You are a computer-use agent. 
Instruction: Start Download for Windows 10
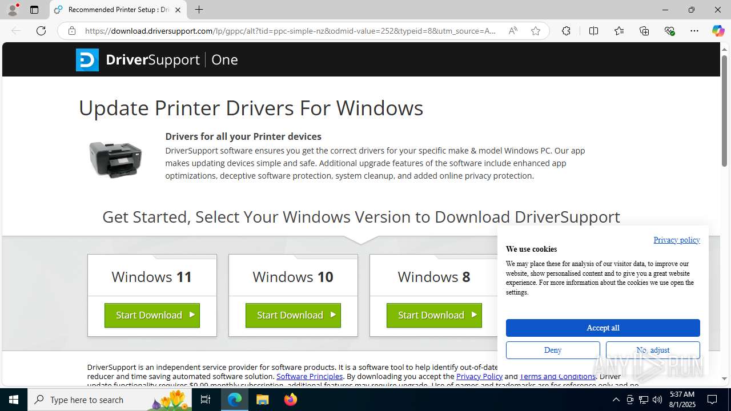(293, 315)
